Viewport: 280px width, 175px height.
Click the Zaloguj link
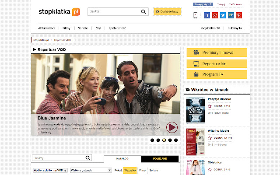(221, 4)
